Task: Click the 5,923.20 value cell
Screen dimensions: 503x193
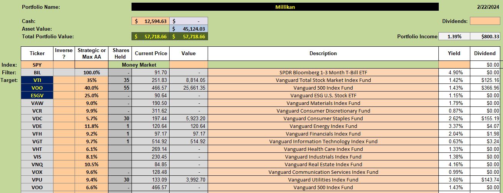Action: click(x=189, y=118)
